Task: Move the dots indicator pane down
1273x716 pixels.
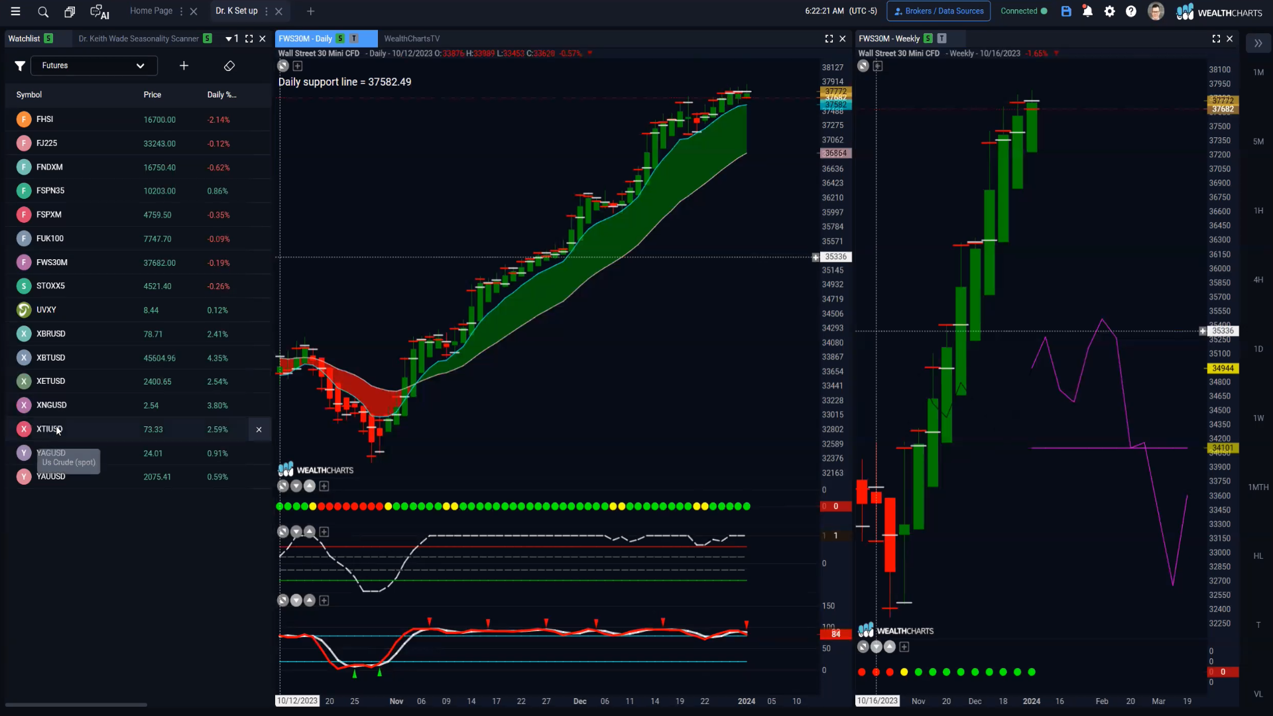Action: coord(296,486)
